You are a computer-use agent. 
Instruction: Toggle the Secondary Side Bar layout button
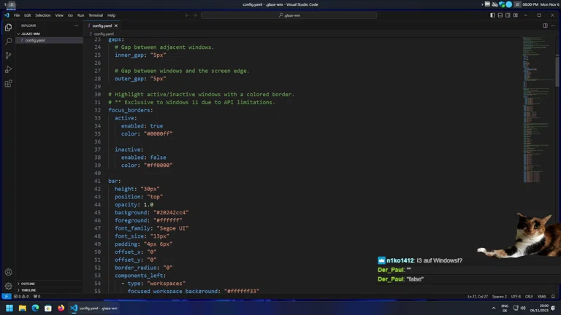(x=508, y=15)
